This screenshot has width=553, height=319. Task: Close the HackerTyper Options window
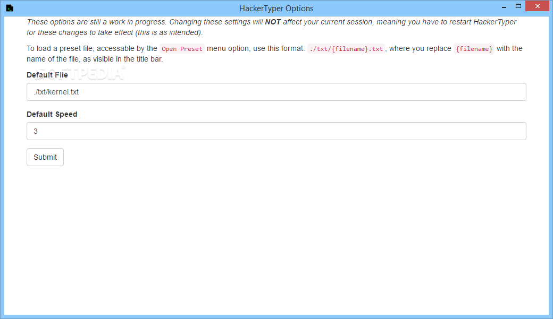537,6
